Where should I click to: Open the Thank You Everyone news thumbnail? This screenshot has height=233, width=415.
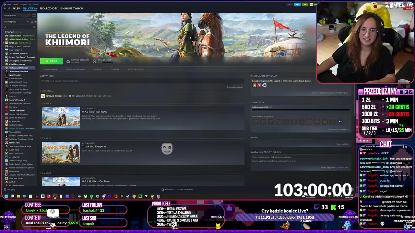[x=61, y=152]
